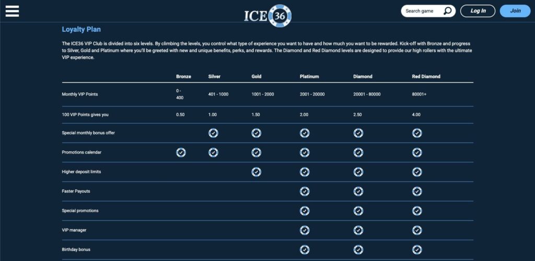
Task: Click Red Diamond checkmark for VIP manager
Action: click(417, 230)
